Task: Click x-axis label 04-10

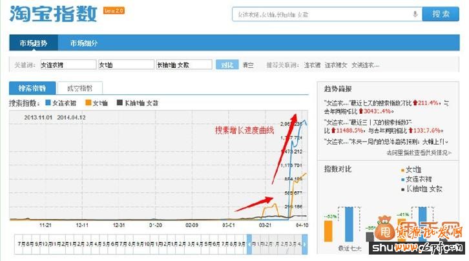Action: click(302, 225)
